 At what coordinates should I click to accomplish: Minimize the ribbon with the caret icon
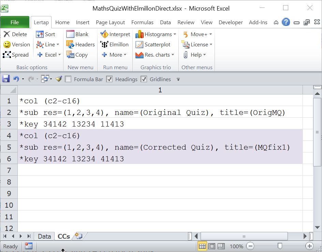tap(276, 23)
